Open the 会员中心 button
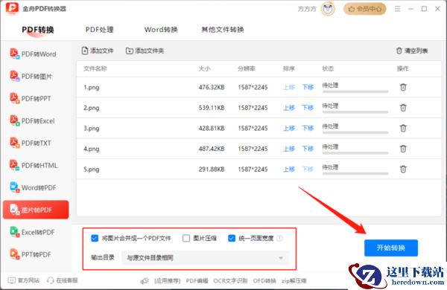This screenshot has height=290, width=447. point(364,9)
